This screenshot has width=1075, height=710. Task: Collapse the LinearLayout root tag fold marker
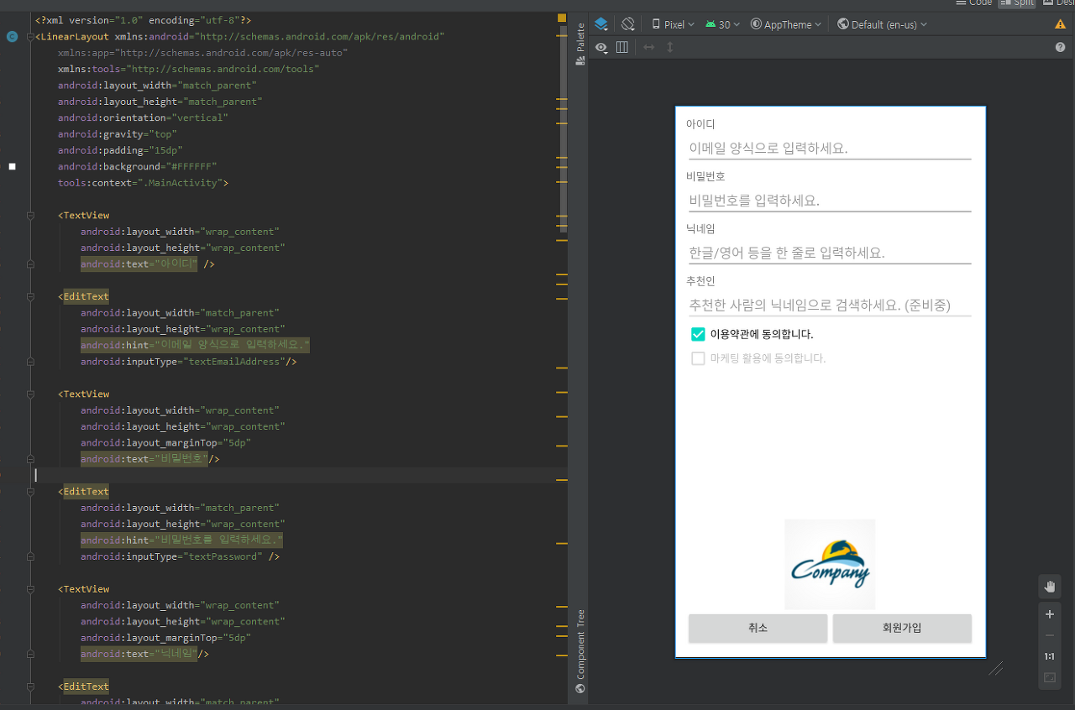30,37
